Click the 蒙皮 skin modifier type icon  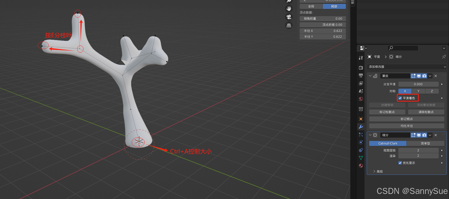click(x=375, y=76)
